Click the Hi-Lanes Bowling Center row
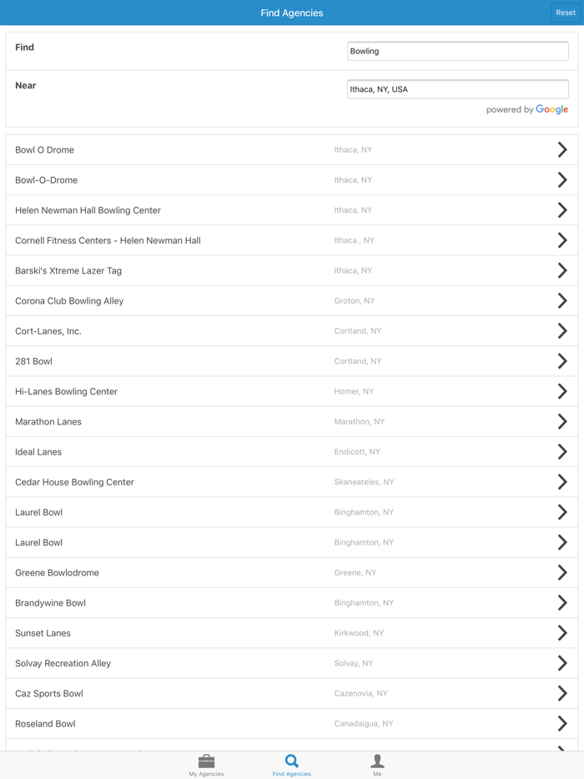 292,391
